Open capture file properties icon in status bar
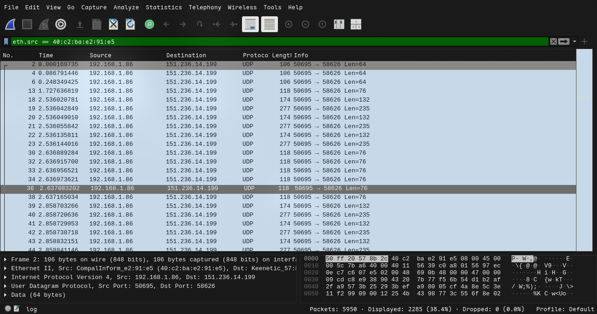Screen dimensions: 597x314 pyautogui.click(x=17, y=308)
